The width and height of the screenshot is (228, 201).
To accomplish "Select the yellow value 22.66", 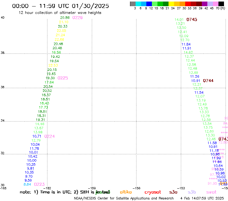I will point(59,40).
